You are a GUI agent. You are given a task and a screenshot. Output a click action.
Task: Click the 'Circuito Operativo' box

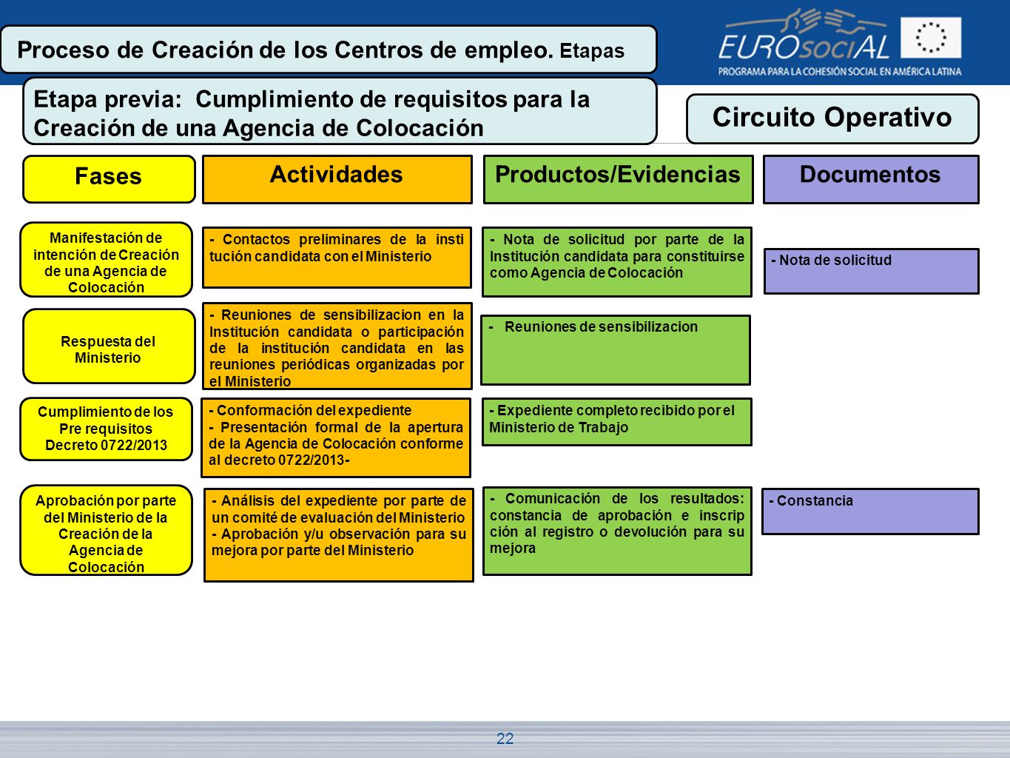(x=832, y=118)
